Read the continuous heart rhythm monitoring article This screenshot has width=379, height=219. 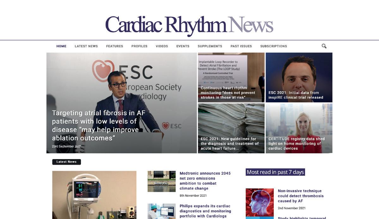tap(228, 92)
